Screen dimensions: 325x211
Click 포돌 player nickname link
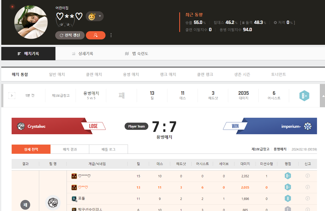[x=82, y=199]
